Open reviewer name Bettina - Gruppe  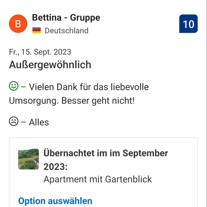point(66,17)
